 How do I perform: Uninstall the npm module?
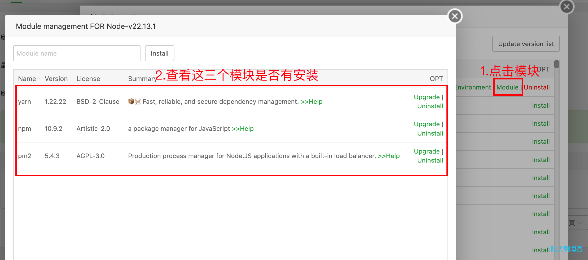click(430, 133)
